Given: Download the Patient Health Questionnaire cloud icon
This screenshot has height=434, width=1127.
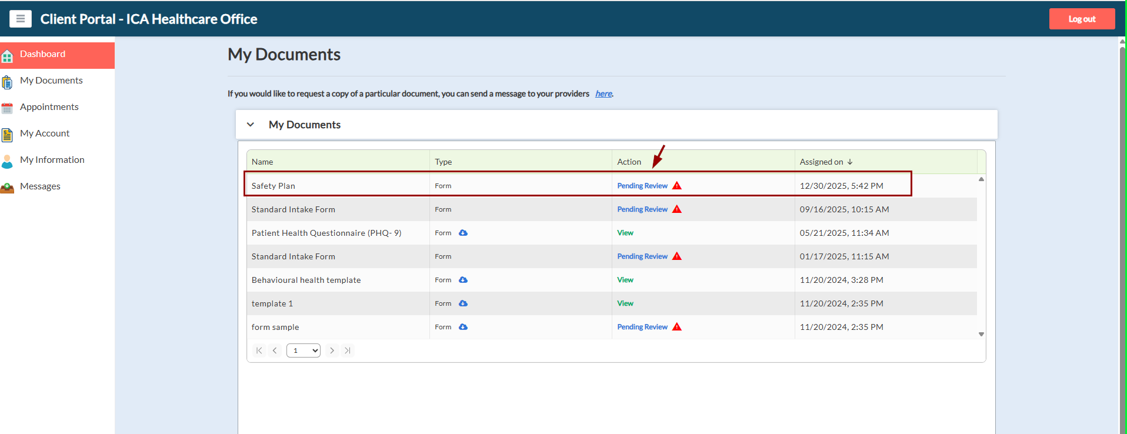Looking at the screenshot, I should coord(463,233).
